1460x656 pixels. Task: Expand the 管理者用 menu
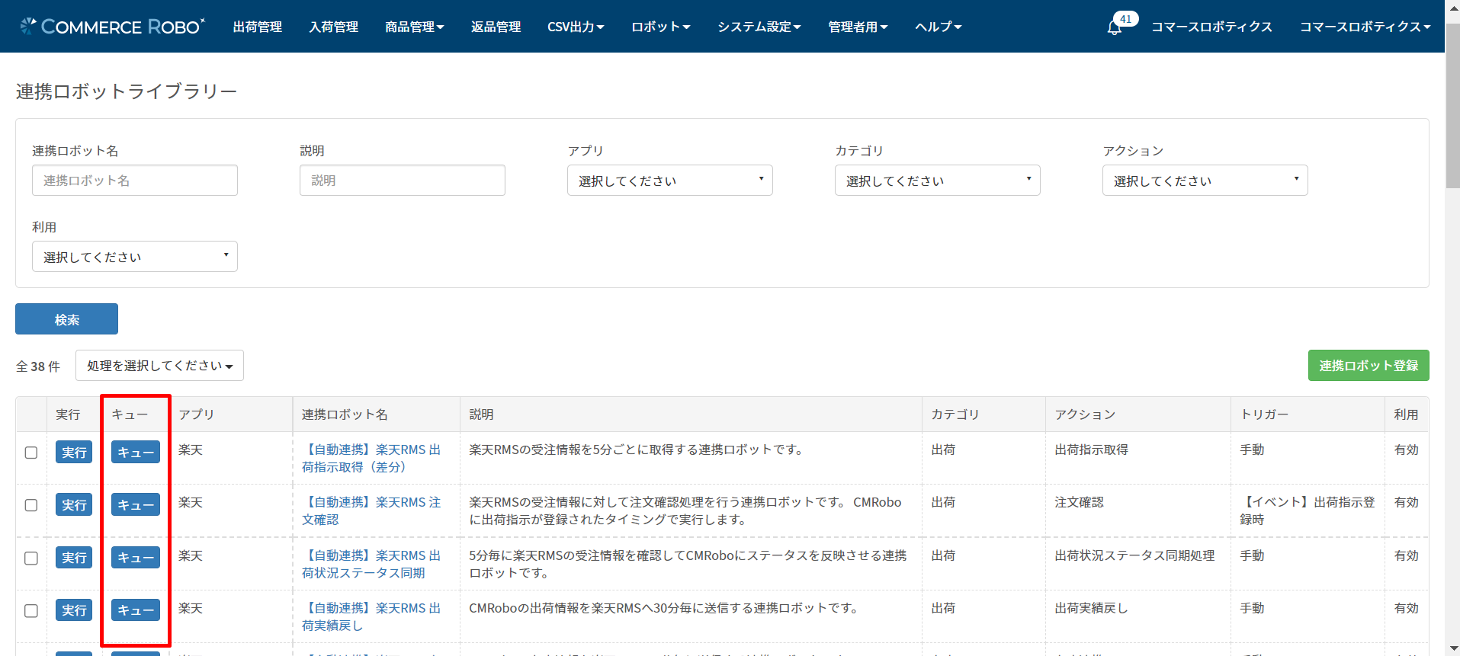click(858, 27)
